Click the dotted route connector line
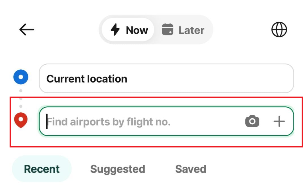 pos(21,98)
